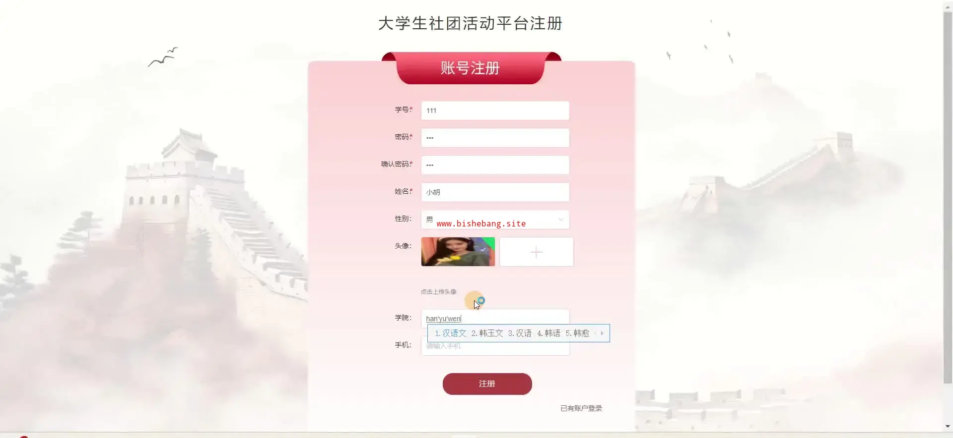Image resolution: width=953 pixels, height=438 pixels.
Task: Go to next IME candidate page
Action: coord(602,333)
